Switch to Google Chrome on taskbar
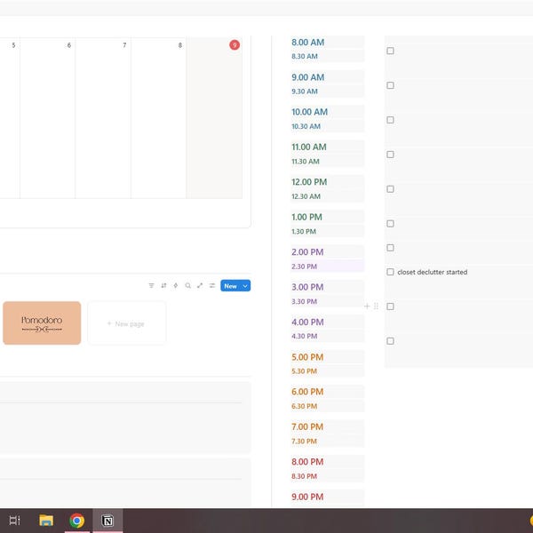Screen dimensions: 533x533 [x=76, y=521]
